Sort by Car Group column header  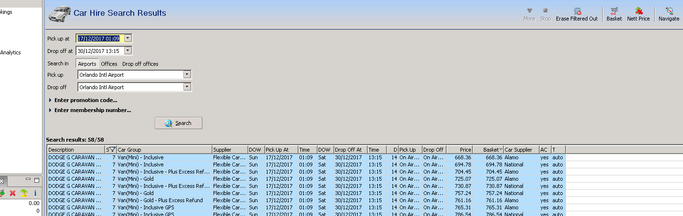click(x=164, y=150)
